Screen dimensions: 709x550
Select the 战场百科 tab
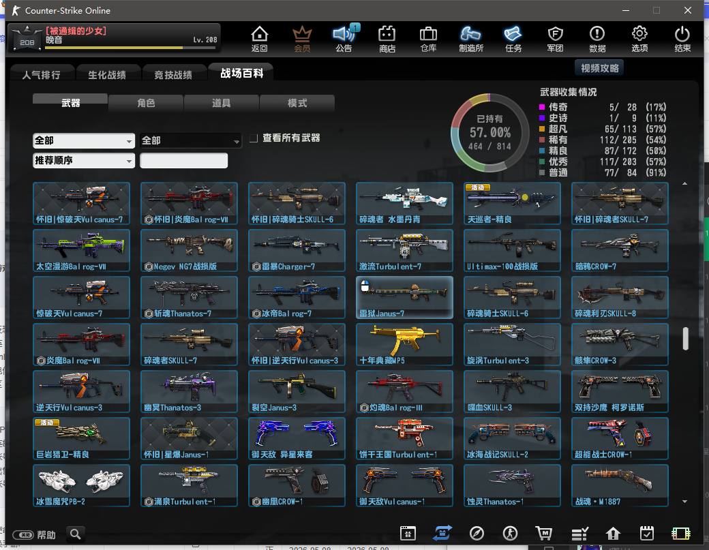point(242,73)
